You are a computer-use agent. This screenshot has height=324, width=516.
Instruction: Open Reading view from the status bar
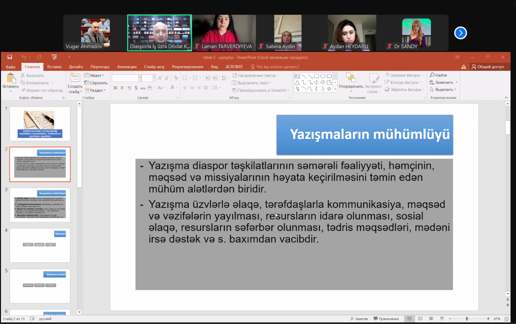431,319
